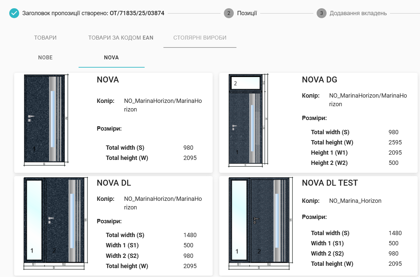Click the step 2 circle icon
Viewport: 420px width, 277px height.
coord(228,14)
